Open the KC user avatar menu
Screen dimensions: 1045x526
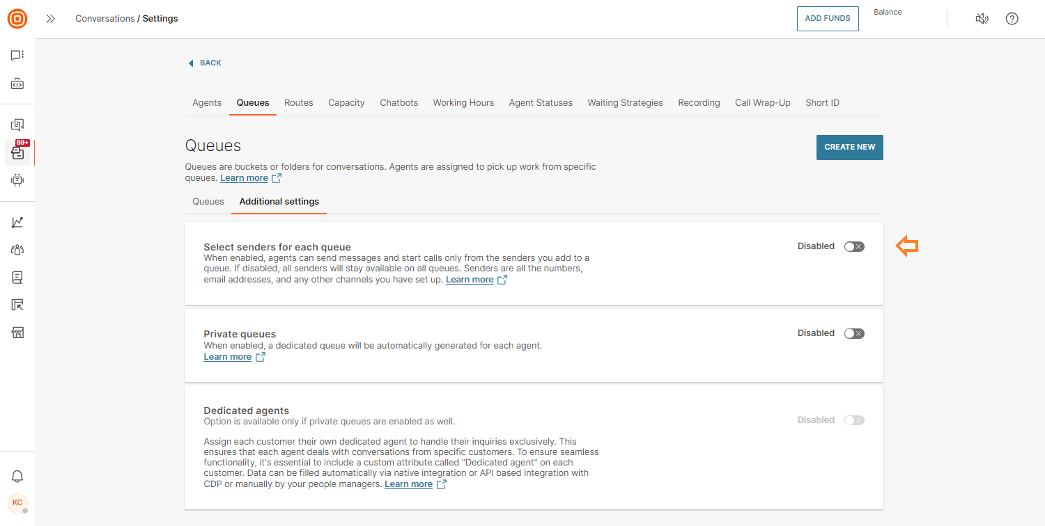(x=17, y=502)
